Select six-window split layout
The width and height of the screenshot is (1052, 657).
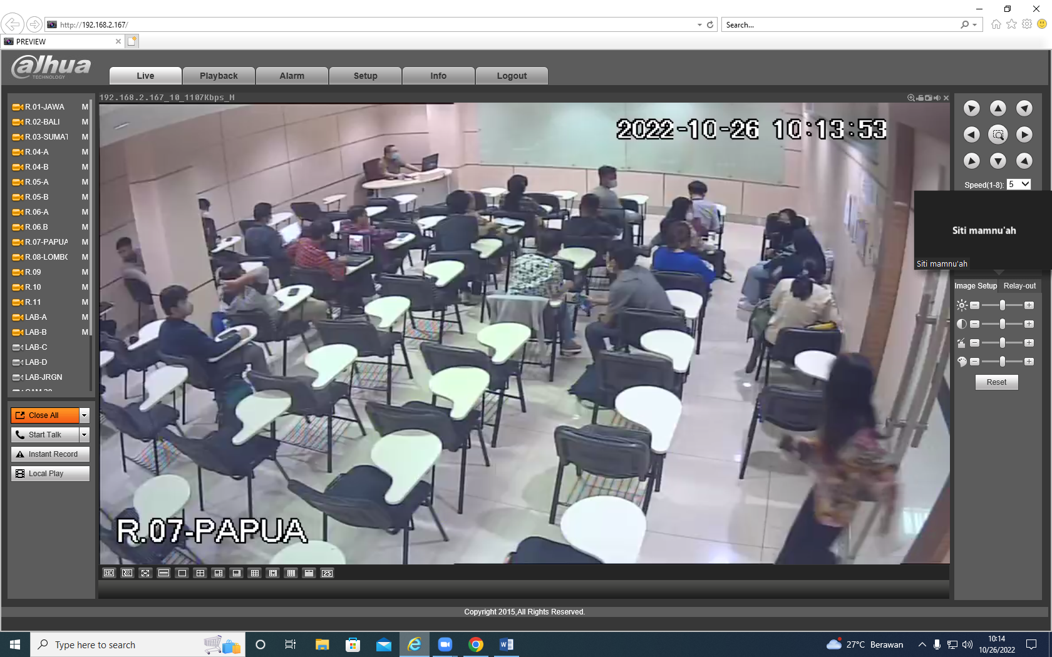[218, 573]
